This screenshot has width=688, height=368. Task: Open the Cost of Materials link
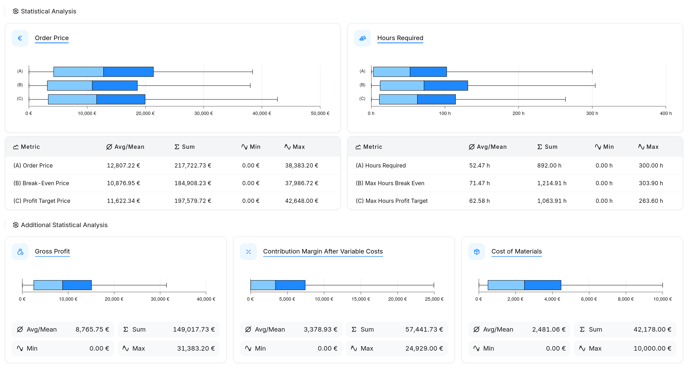(x=517, y=251)
